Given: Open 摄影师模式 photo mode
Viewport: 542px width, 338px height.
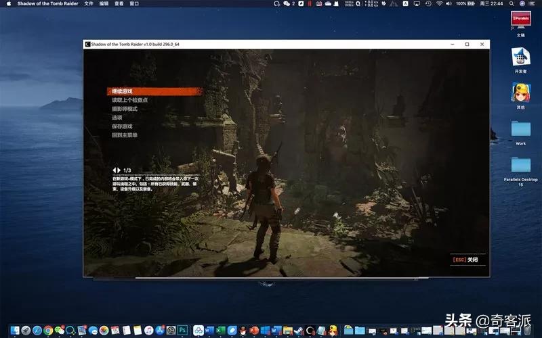Looking at the screenshot, I should pos(125,109).
